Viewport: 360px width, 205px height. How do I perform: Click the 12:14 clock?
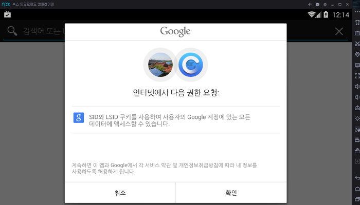coord(340,15)
